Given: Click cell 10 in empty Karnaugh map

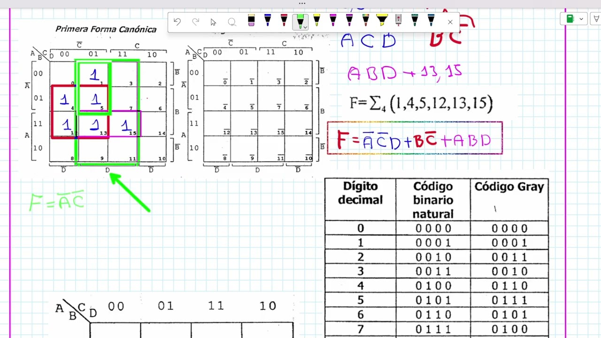Looking at the screenshot, I should [299, 149].
